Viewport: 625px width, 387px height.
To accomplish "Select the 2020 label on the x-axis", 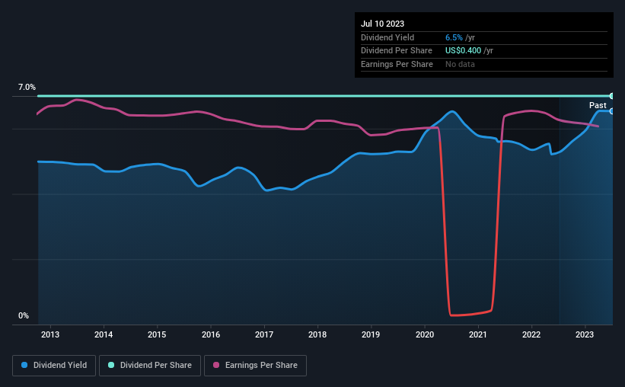I will click(425, 334).
